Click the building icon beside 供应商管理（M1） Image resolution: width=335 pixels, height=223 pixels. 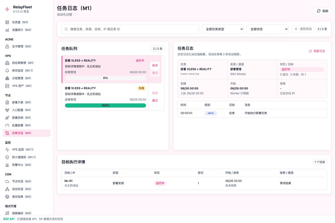point(7,63)
